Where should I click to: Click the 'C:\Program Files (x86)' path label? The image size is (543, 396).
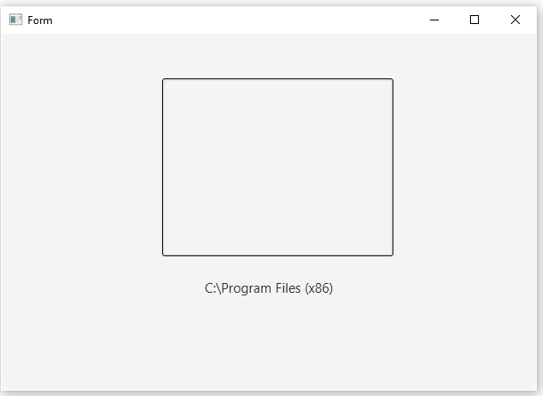(x=269, y=288)
